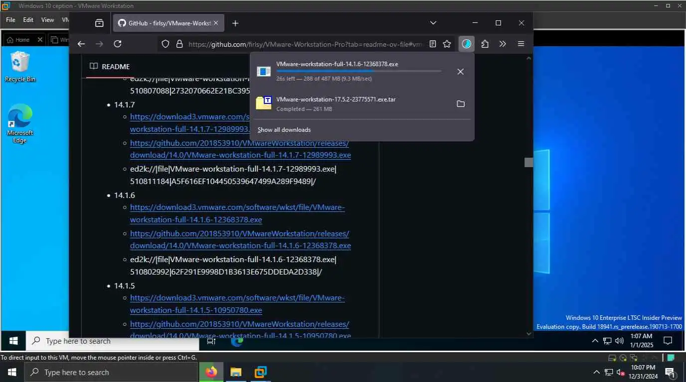This screenshot has width=686, height=382.
Task: Expand Firefox list all tabs chevron
Action: pyautogui.click(x=433, y=23)
